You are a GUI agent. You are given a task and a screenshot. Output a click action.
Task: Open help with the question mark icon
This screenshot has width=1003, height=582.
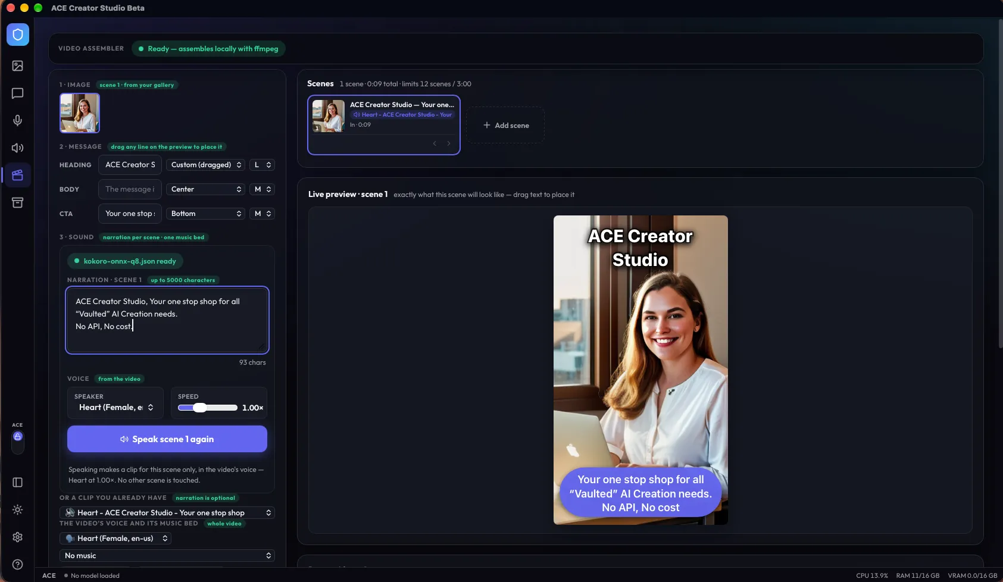point(18,565)
